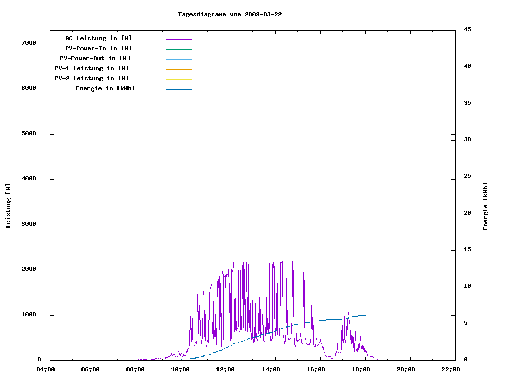Click the 'PV-Power-Out in [W]' legend label

tap(95, 58)
